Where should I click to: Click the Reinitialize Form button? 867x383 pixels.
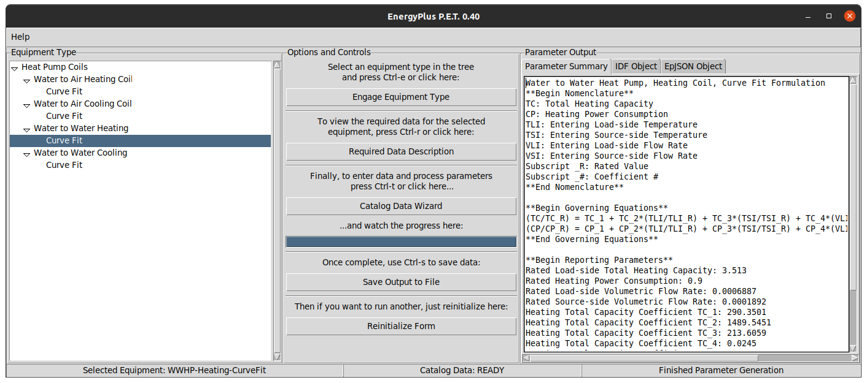click(401, 326)
